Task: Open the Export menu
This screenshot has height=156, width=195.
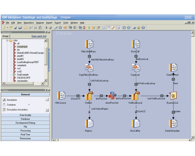Action: (58, 23)
